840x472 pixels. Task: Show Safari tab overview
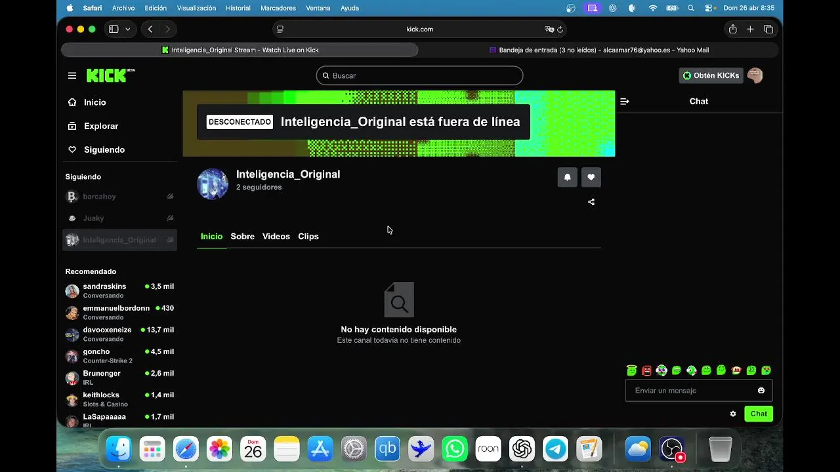768,29
